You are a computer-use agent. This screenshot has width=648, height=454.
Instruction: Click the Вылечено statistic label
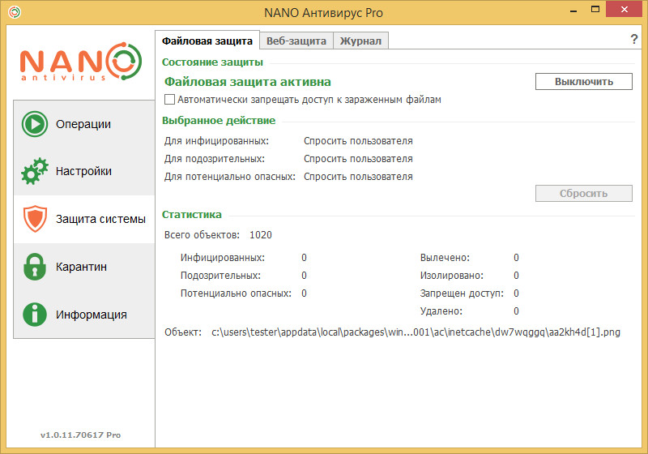pyautogui.click(x=445, y=258)
